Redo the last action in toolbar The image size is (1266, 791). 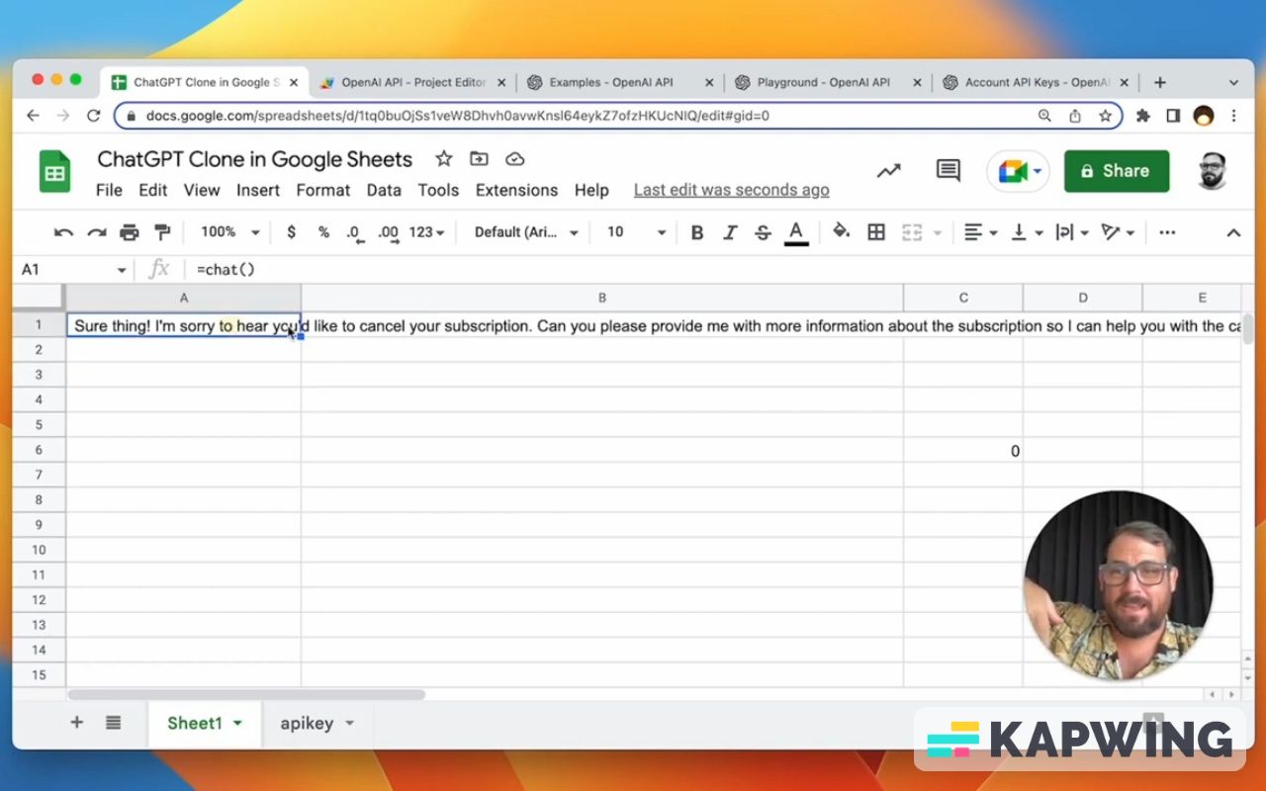coord(97,232)
